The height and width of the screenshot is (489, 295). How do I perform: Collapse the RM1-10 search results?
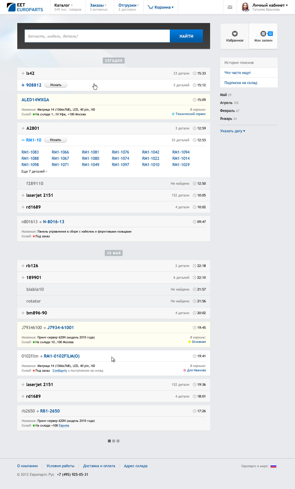pos(23,140)
